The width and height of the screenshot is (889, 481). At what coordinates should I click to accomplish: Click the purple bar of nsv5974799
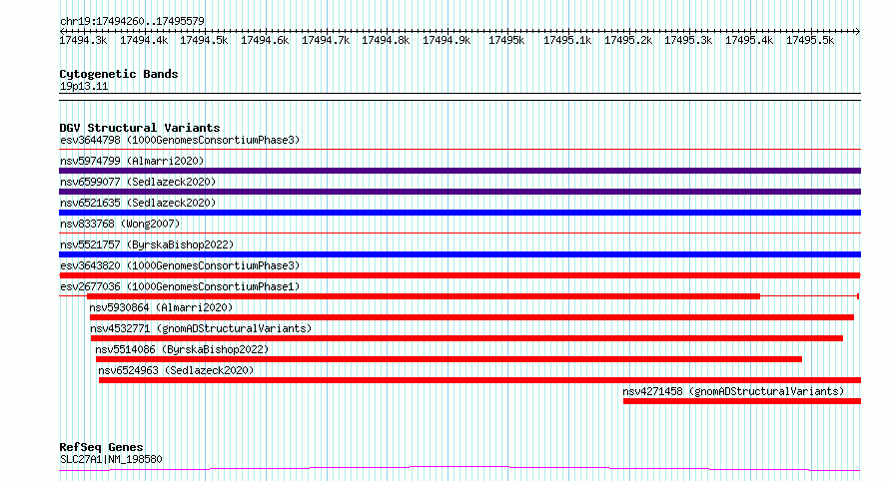click(x=459, y=171)
